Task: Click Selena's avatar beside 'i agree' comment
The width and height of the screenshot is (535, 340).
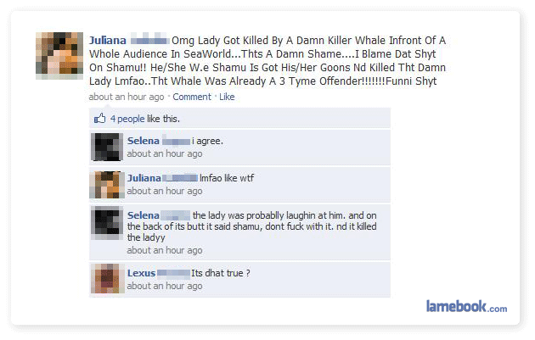Action: click(107, 147)
